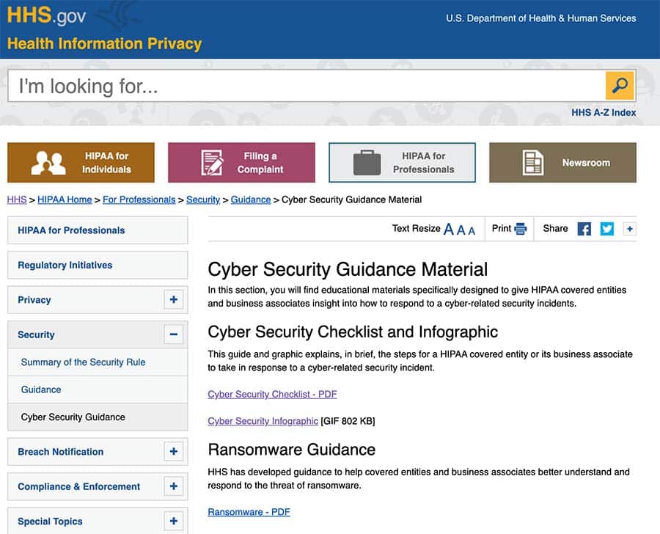Open the Filing a Complaint tab
The width and height of the screenshot is (660, 534).
coord(241,163)
